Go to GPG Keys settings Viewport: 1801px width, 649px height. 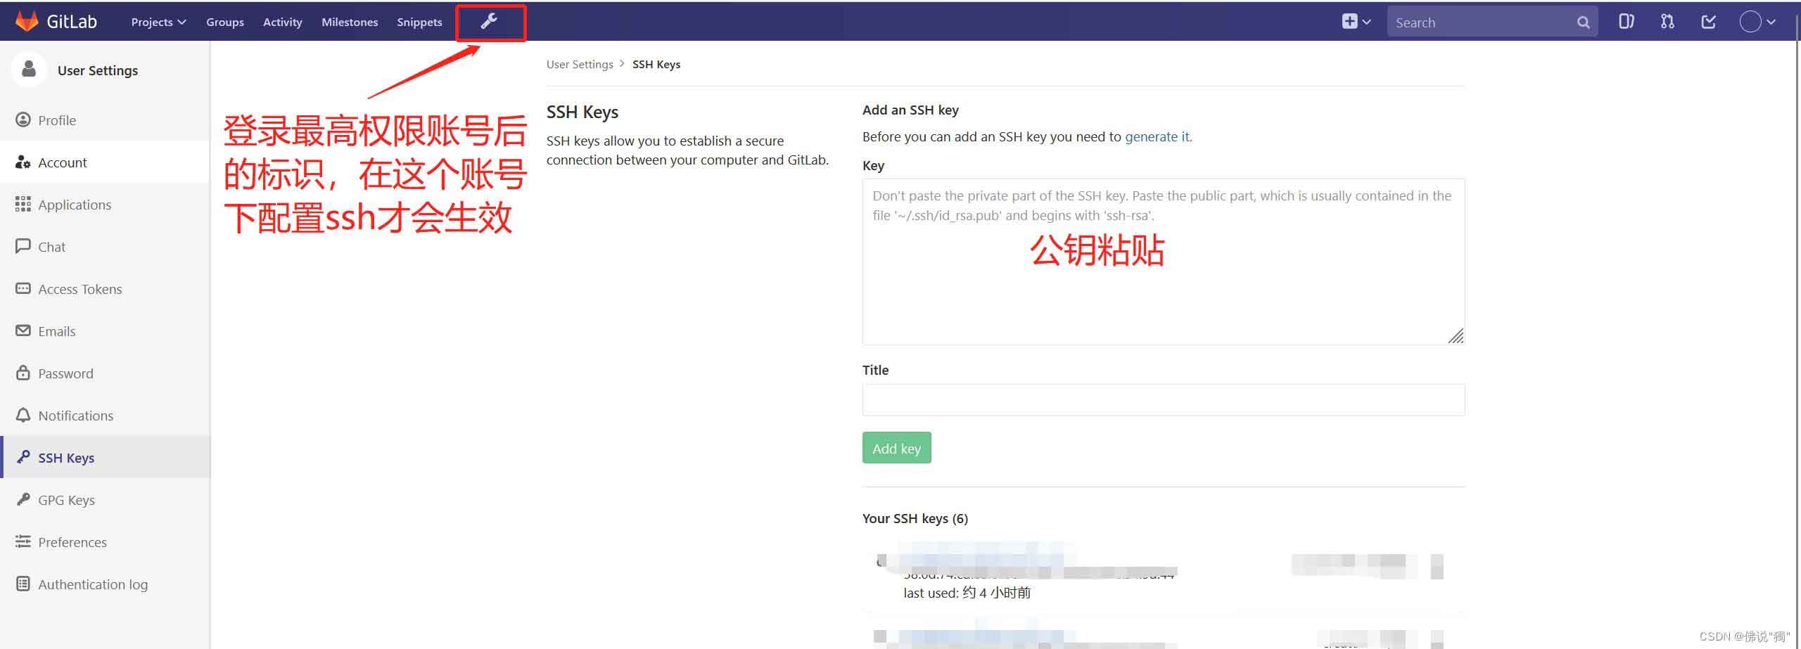(x=106, y=499)
